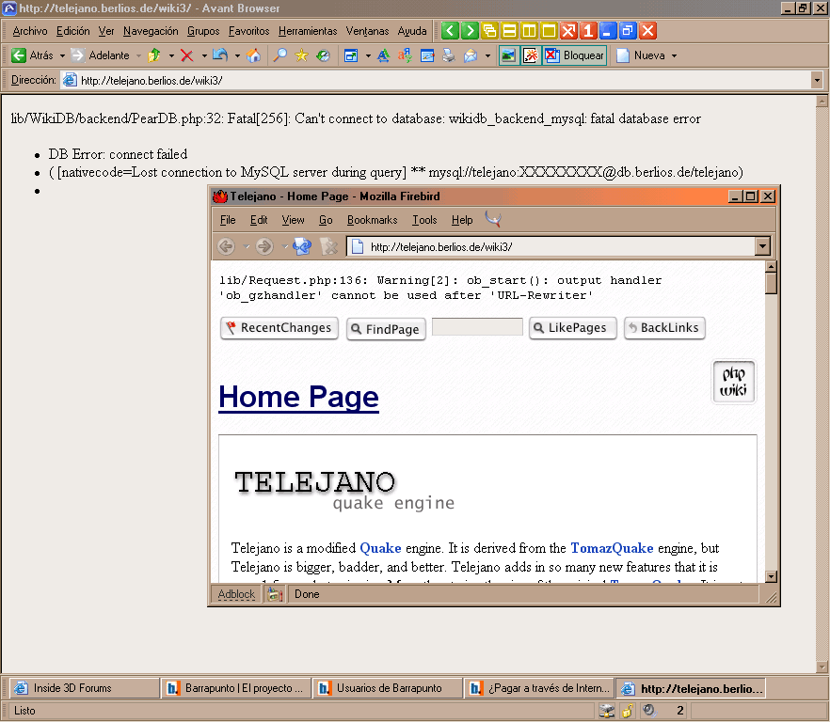Open the Bookmarks menu in Firebird

(372, 220)
